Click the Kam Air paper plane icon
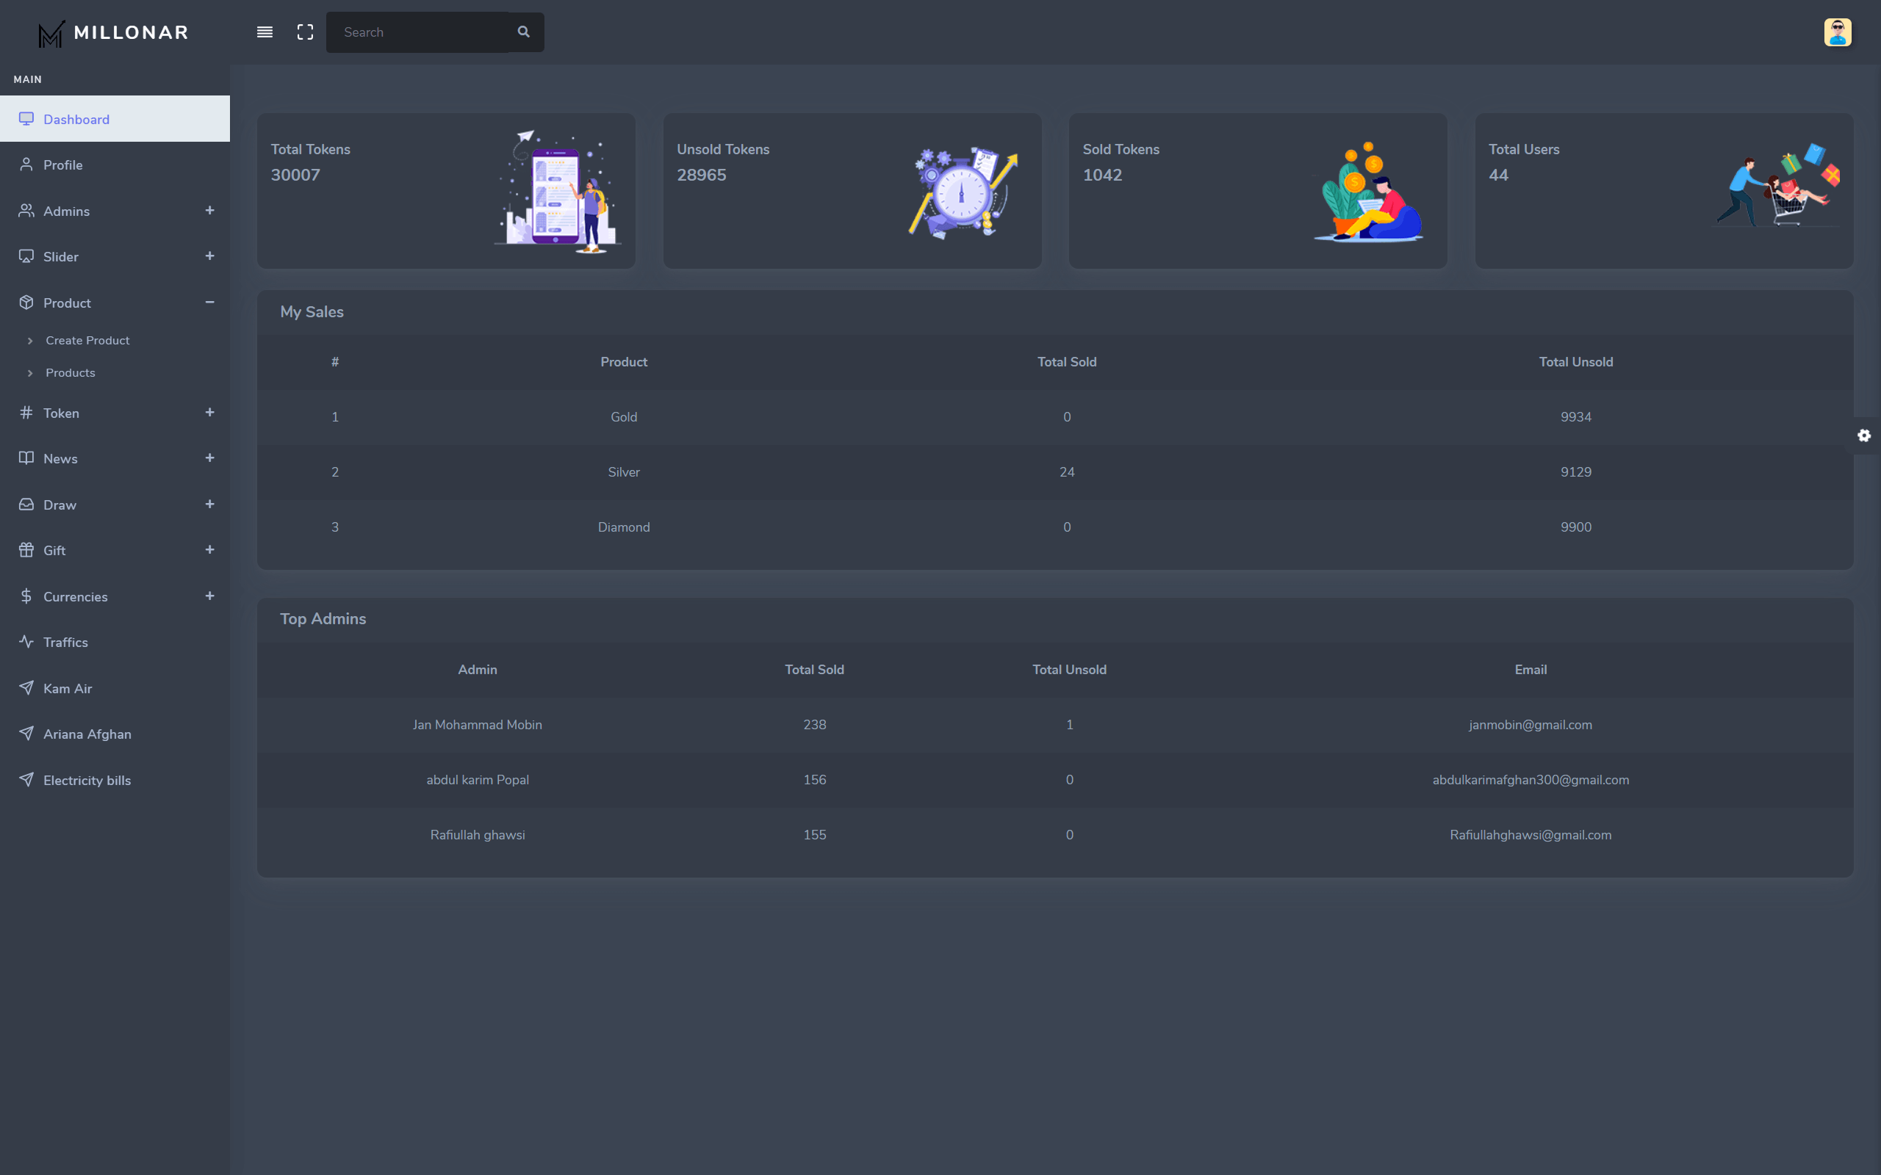This screenshot has width=1881, height=1175. (x=26, y=688)
